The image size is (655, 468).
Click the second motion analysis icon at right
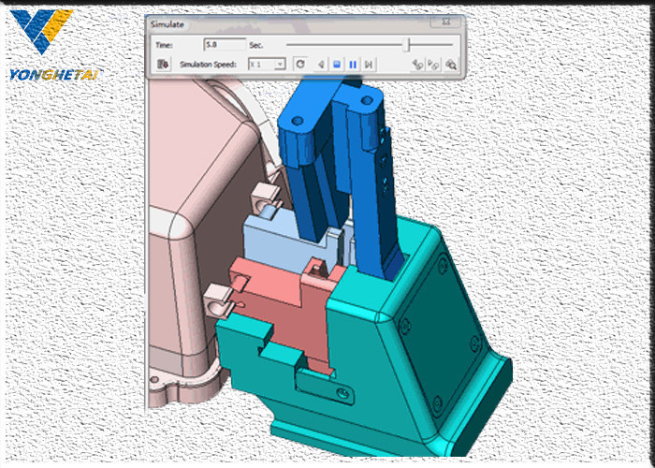[434, 65]
